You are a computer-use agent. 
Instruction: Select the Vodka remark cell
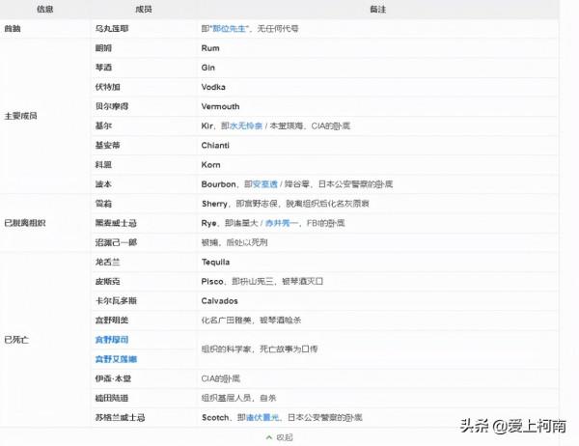377,87
